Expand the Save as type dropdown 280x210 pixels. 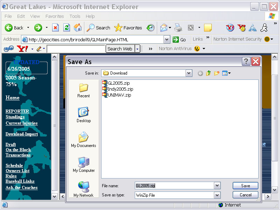point(217,195)
